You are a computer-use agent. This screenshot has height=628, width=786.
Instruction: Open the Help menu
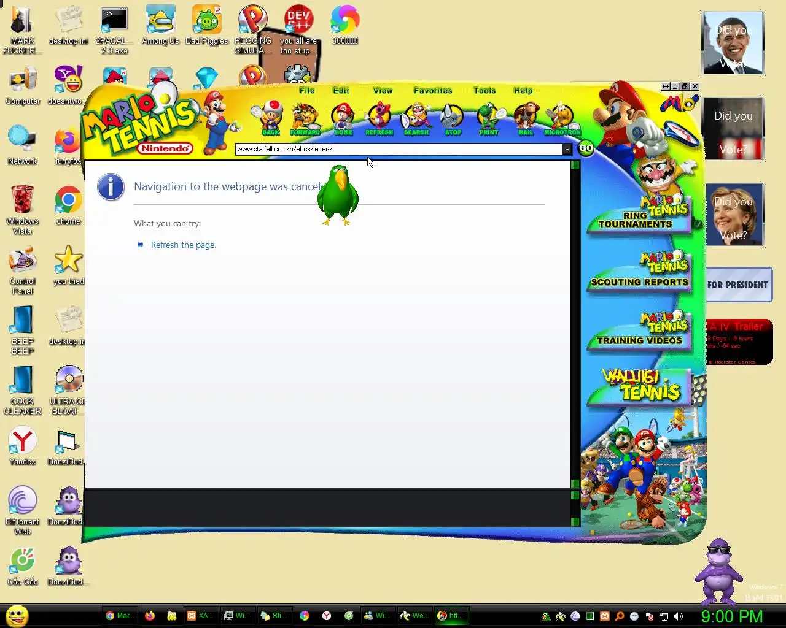(x=523, y=90)
